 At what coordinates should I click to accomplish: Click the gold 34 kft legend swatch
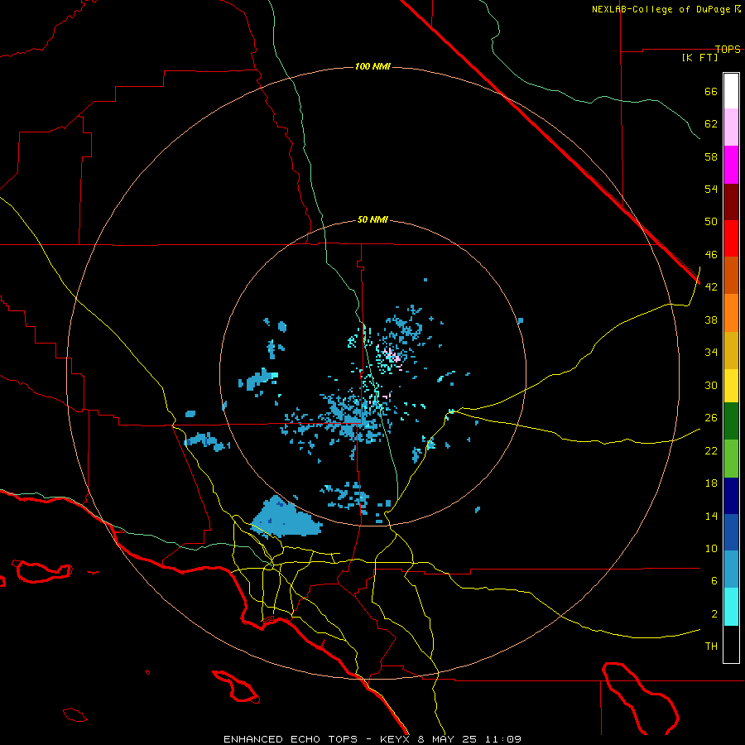[x=731, y=349]
